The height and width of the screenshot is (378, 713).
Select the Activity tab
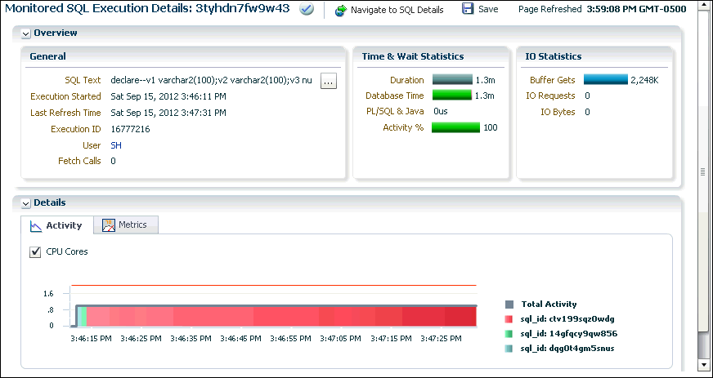point(64,225)
